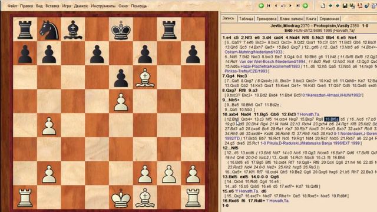
Task: Click the highlighted move 16.Bf5± in notation
Action: coord(332,119)
